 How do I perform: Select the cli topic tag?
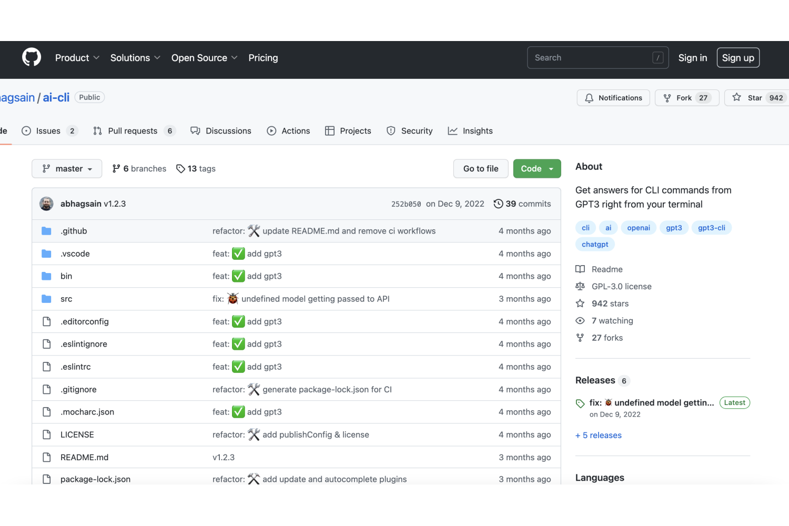(x=585, y=228)
